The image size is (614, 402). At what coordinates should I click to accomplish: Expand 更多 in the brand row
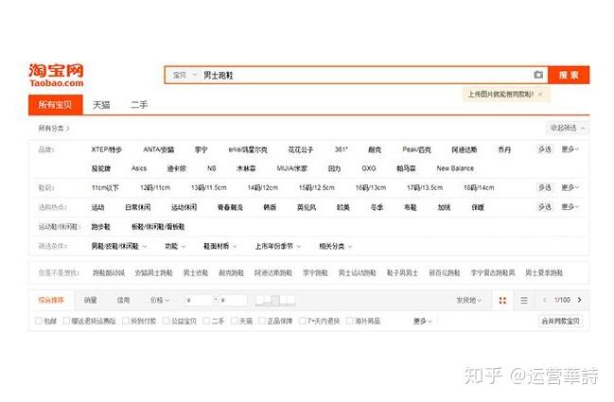(570, 149)
